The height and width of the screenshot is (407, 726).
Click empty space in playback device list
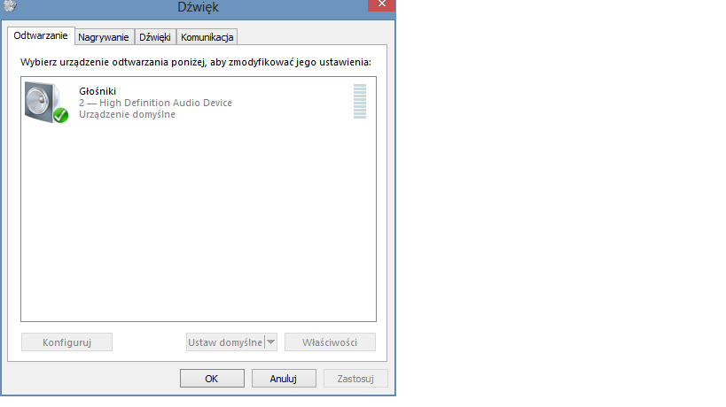coord(199,222)
